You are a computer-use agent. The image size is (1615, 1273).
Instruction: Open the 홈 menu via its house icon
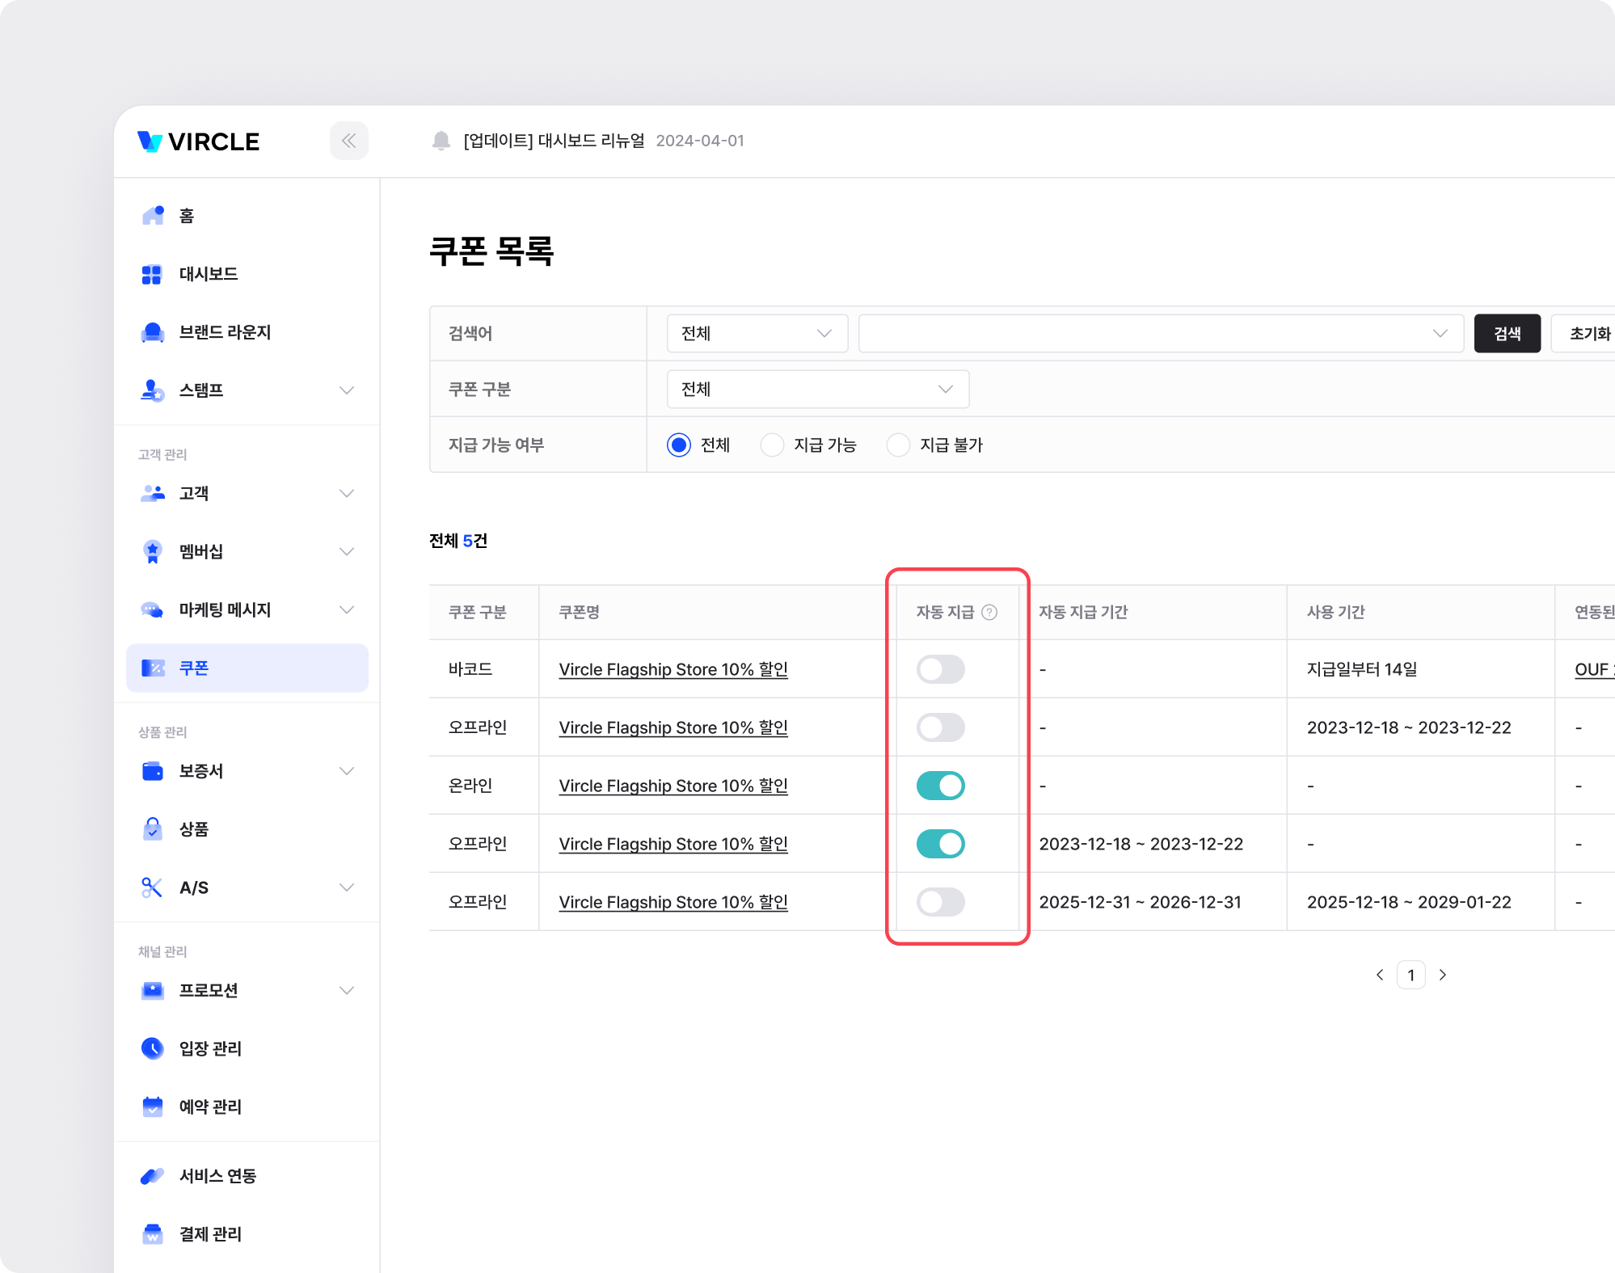click(x=153, y=215)
